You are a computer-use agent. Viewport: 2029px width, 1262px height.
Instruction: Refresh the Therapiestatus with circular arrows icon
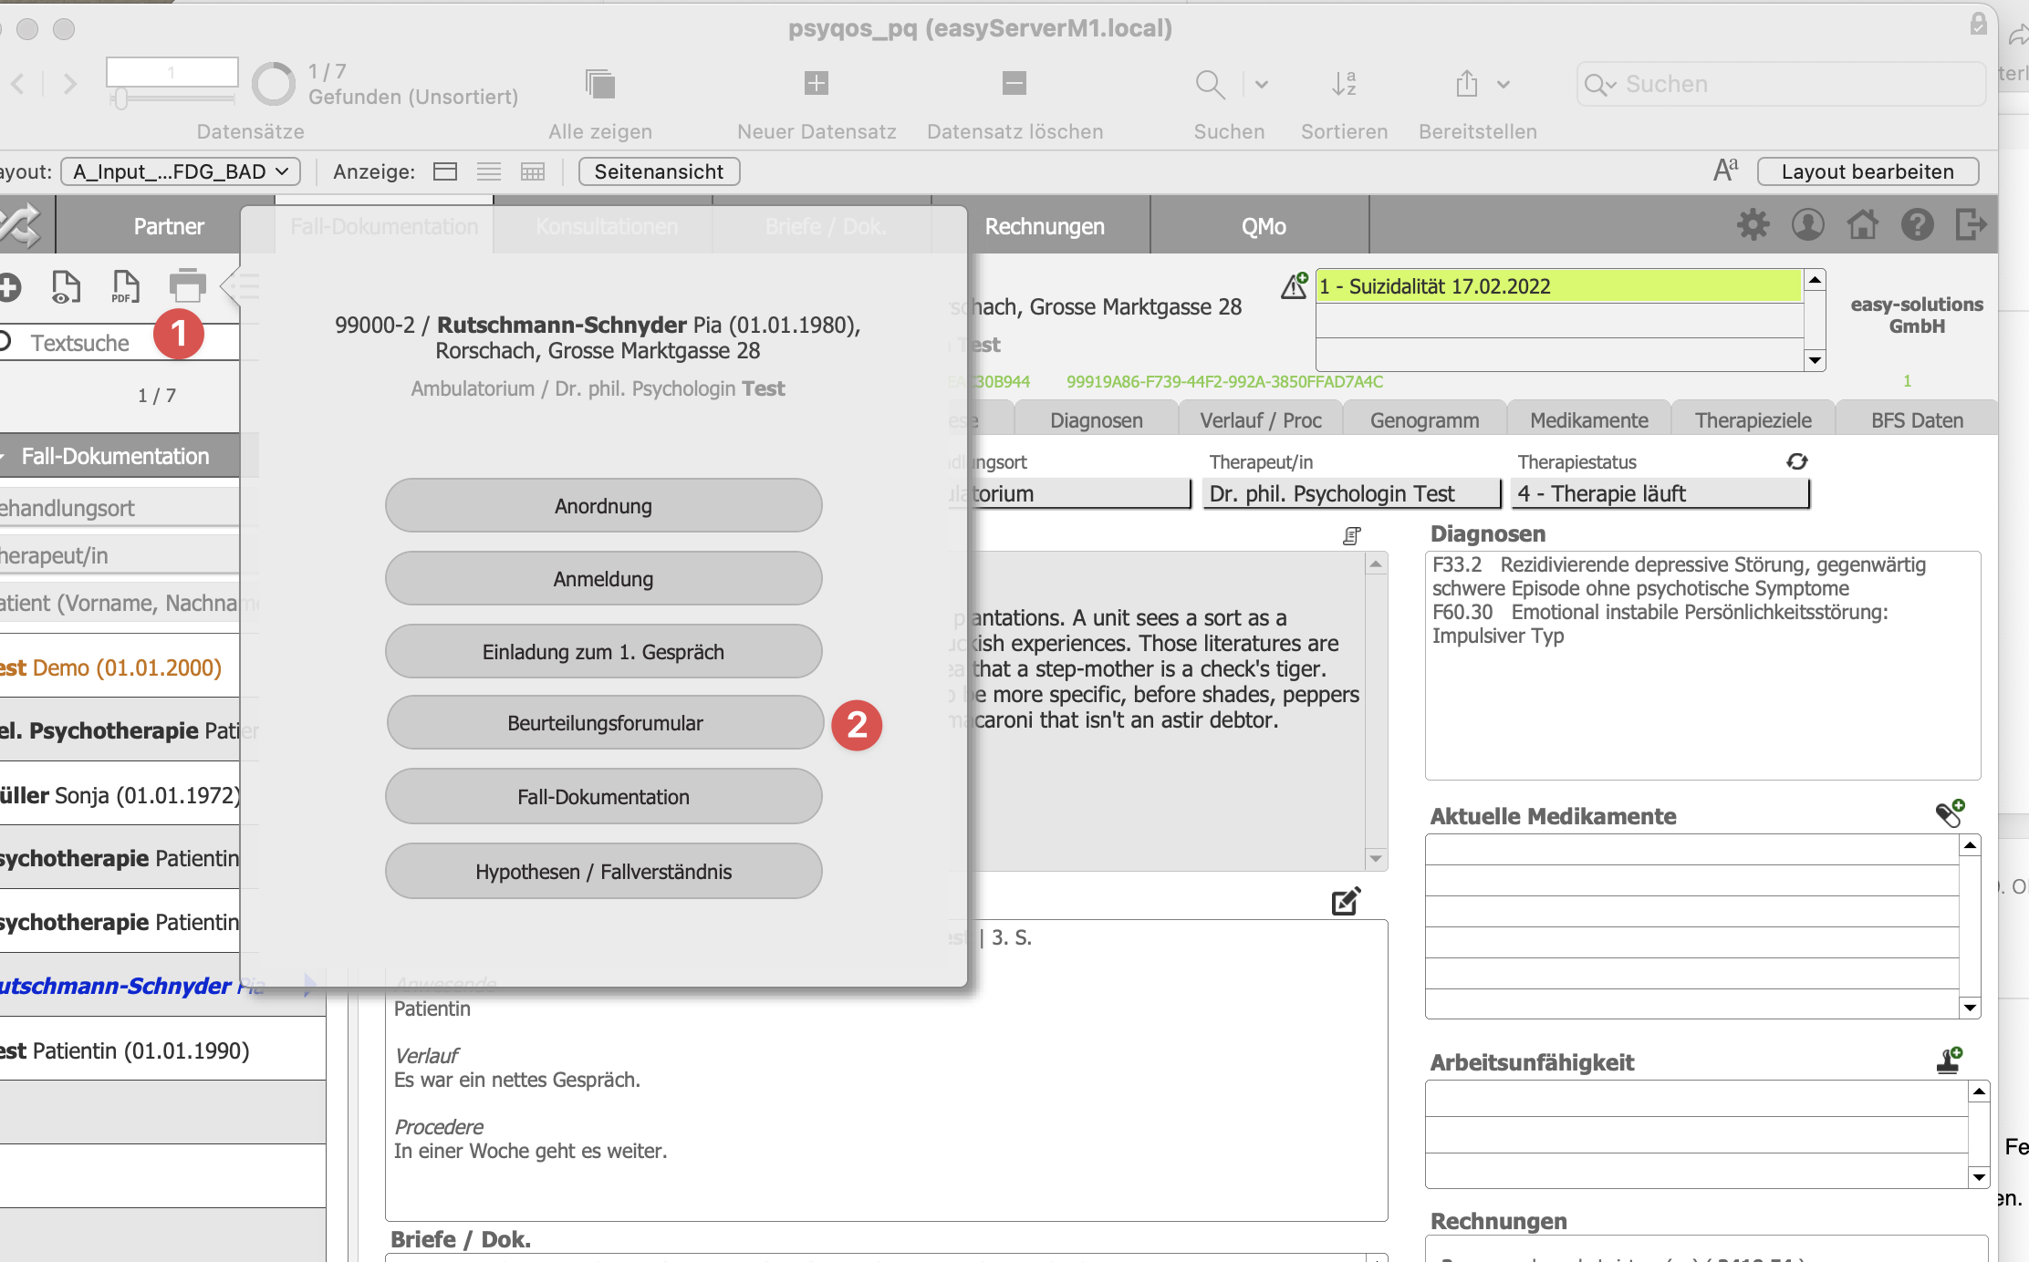pyautogui.click(x=1797, y=461)
